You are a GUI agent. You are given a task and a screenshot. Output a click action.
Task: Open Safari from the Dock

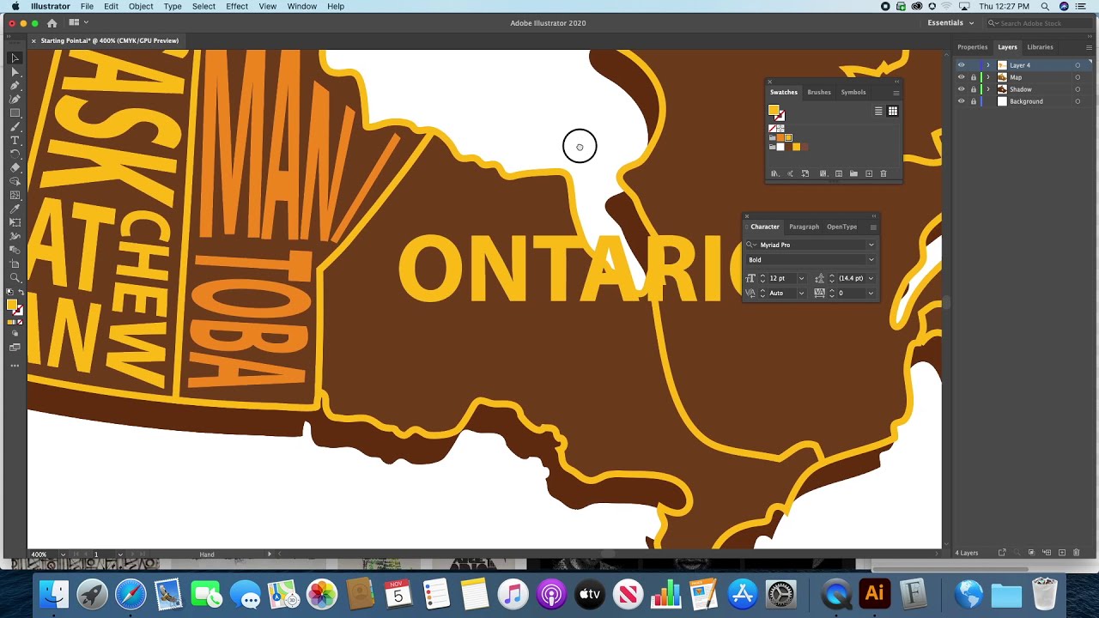131,594
